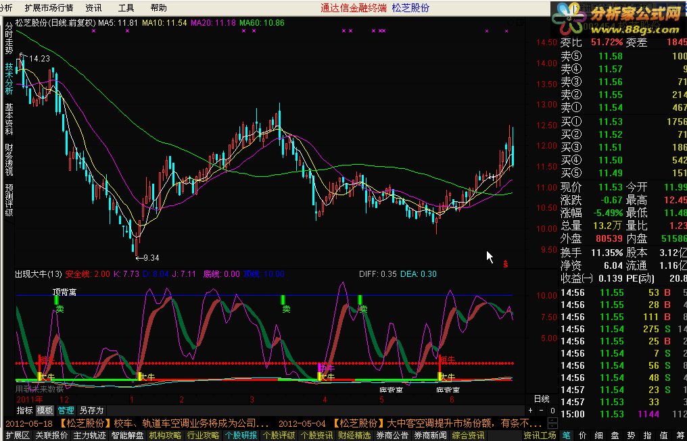The image size is (687, 441).
Task: Open the 2012-05-04 松芝股份 news headline
Action: pyautogui.click(x=410, y=423)
